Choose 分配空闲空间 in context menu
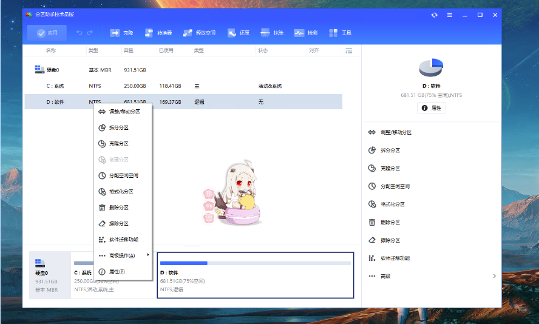 123,175
